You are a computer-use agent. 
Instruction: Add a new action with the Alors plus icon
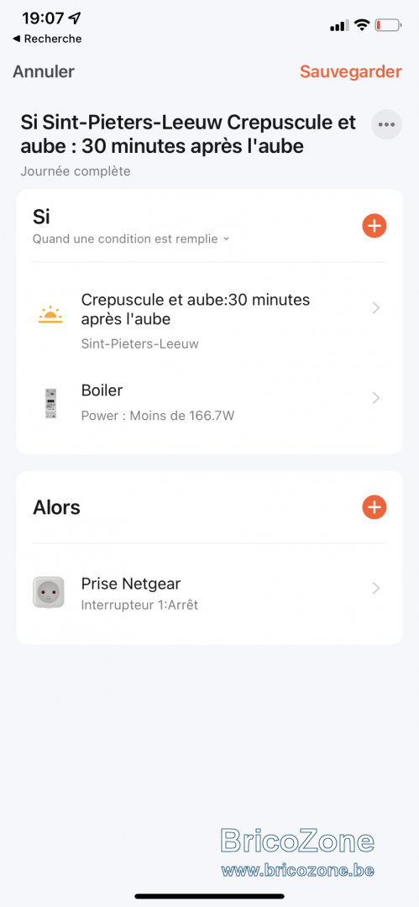pos(374,507)
